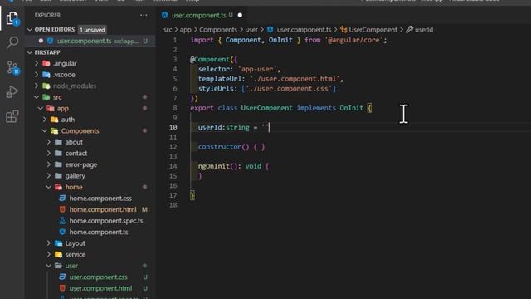
Task: Open the Search view icon
Action: point(12,42)
